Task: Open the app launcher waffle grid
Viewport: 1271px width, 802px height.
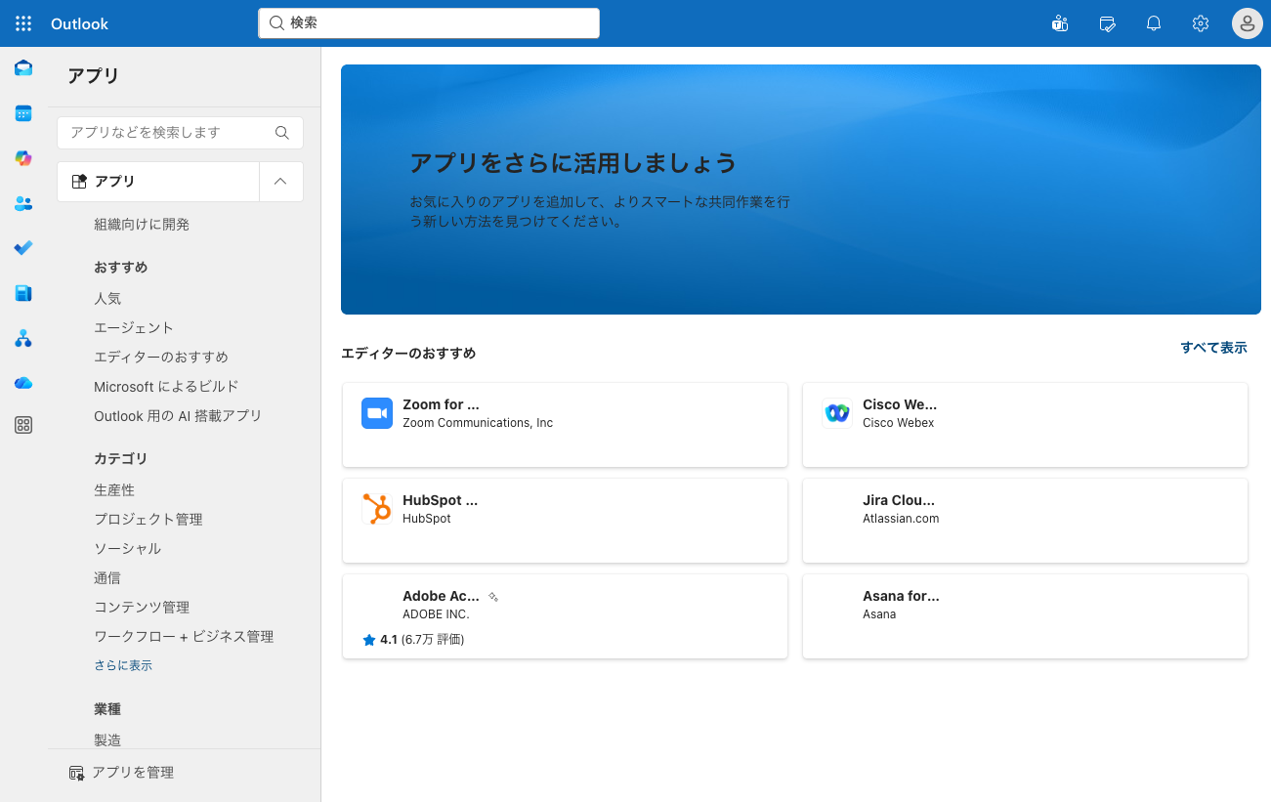Action: pos(23,23)
